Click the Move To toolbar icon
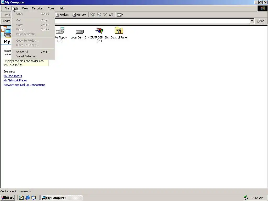The width and height of the screenshot is (268, 201). click(x=93, y=15)
